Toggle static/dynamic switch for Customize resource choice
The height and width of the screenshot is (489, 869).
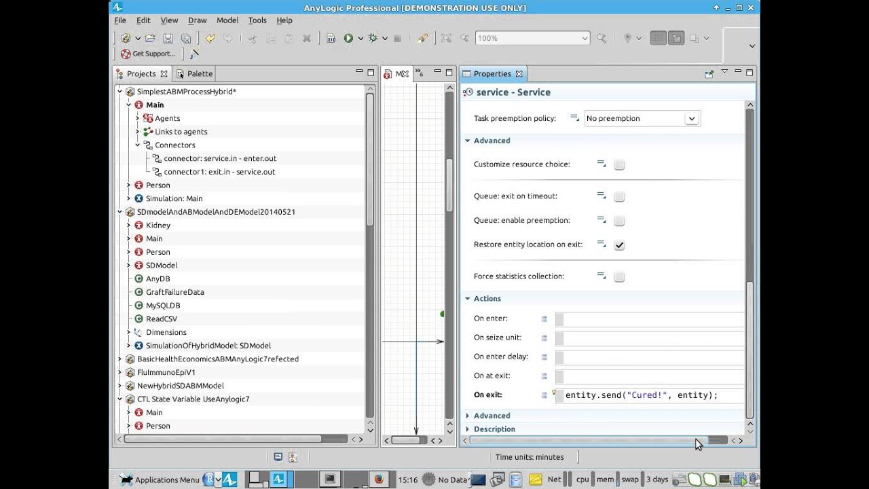tap(602, 164)
